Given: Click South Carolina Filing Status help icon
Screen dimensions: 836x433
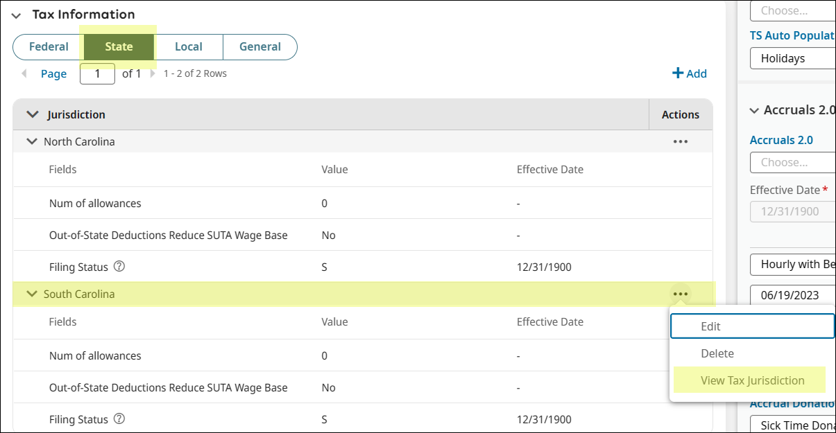Looking at the screenshot, I should 119,419.
